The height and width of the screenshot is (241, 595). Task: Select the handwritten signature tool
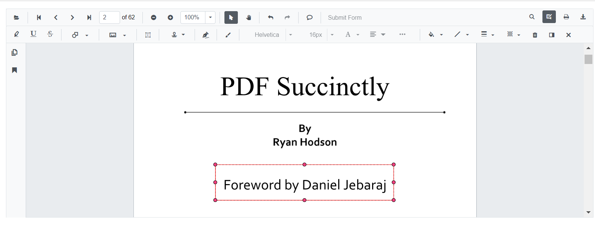[x=205, y=35]
